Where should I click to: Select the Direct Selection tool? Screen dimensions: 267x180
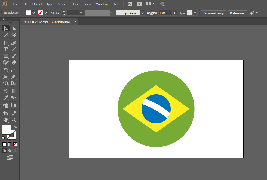(x=14, y=29)
